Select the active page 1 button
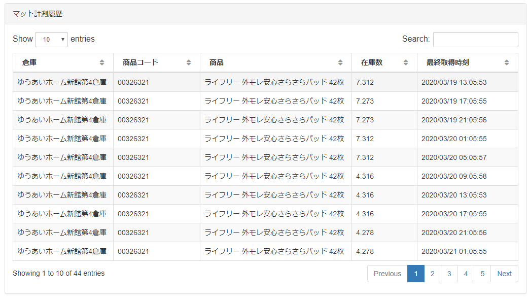Viewport: 528px width, 298px height. click(416, 274)
